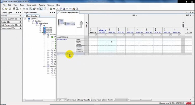Collapse the Transmission IEDs section

click(x=20, y=28)
